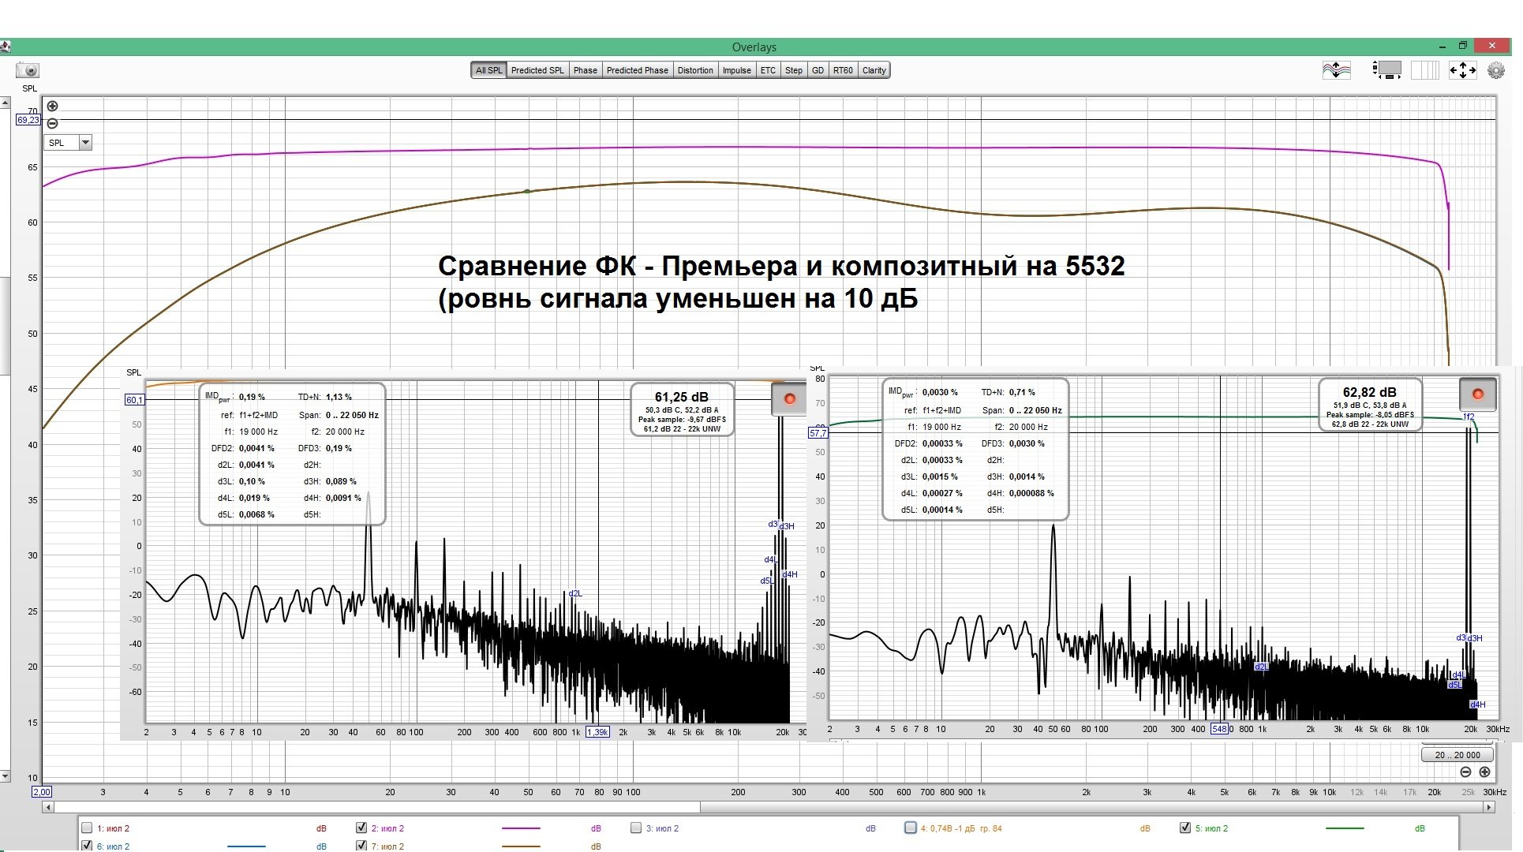Click the 20 .. 20 000 range button

click(x=1458, y=755)
